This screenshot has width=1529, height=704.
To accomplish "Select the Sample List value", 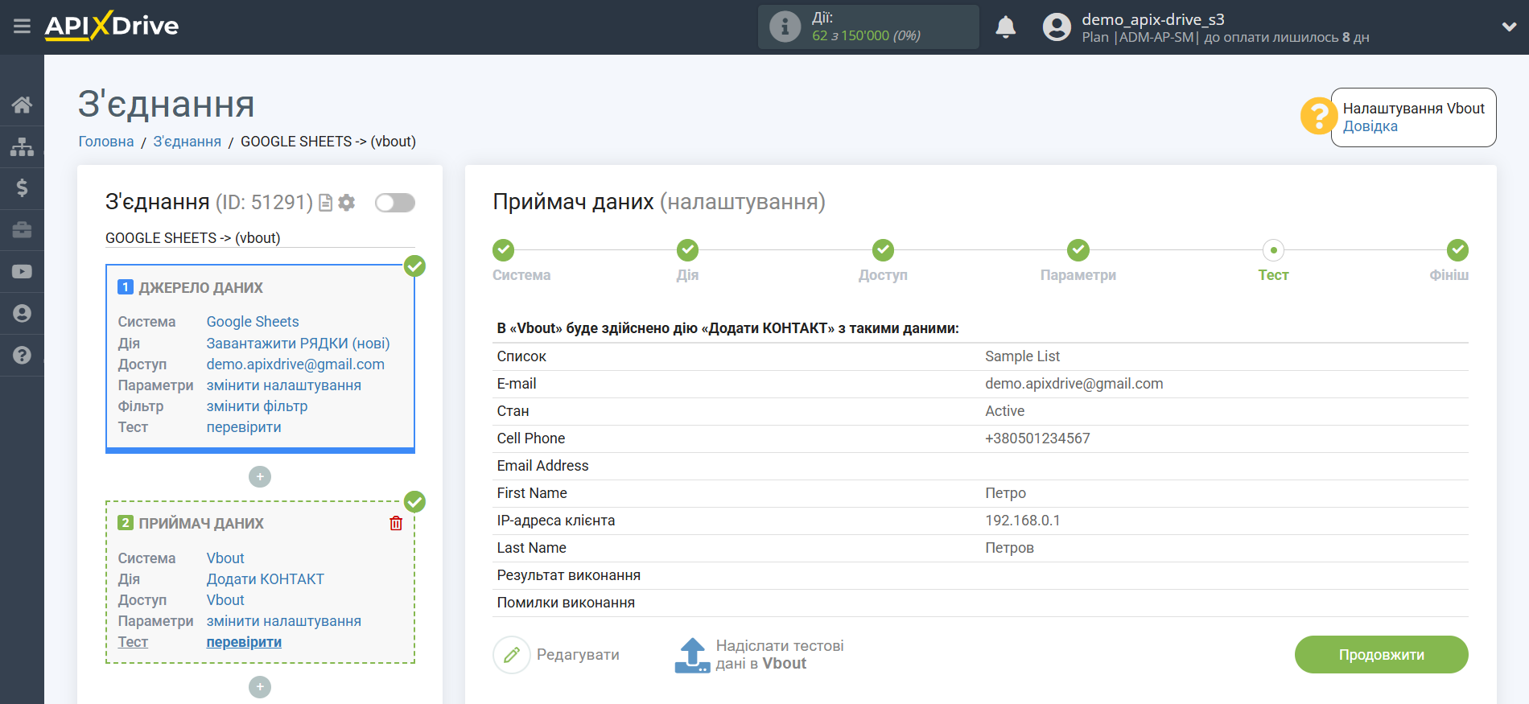I will [1022, 356].
